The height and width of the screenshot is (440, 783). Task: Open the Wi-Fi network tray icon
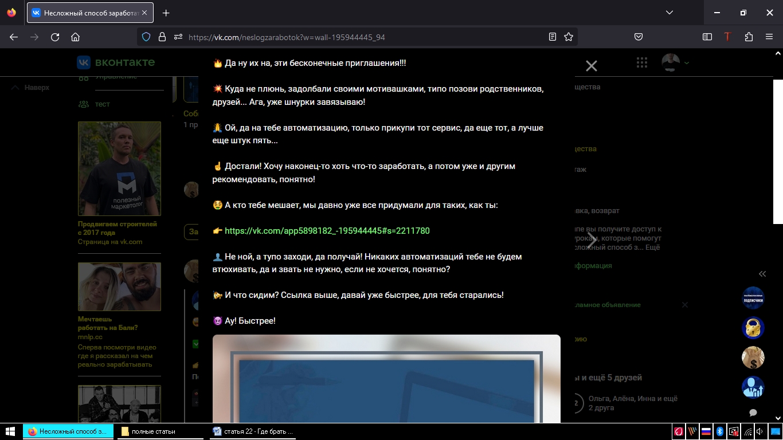747,431
